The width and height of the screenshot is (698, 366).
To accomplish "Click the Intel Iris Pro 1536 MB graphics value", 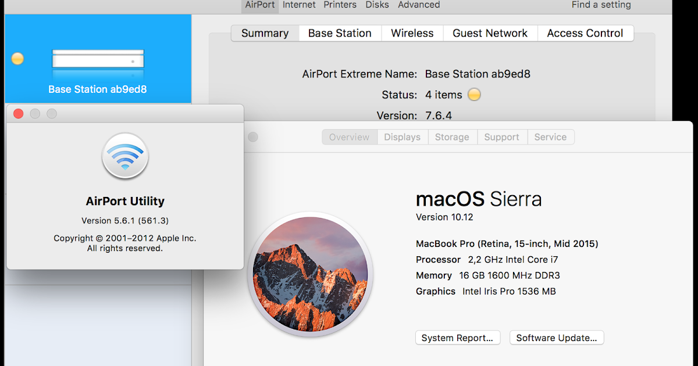I will tap(509, 292).
